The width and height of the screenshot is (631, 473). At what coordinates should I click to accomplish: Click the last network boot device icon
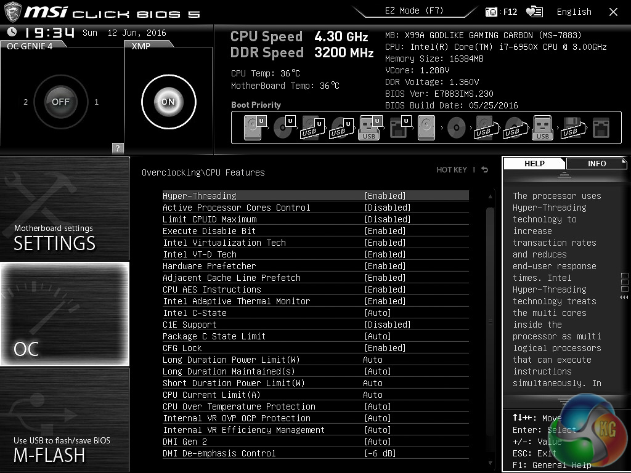pyautogui.click(x=600, y=128)
